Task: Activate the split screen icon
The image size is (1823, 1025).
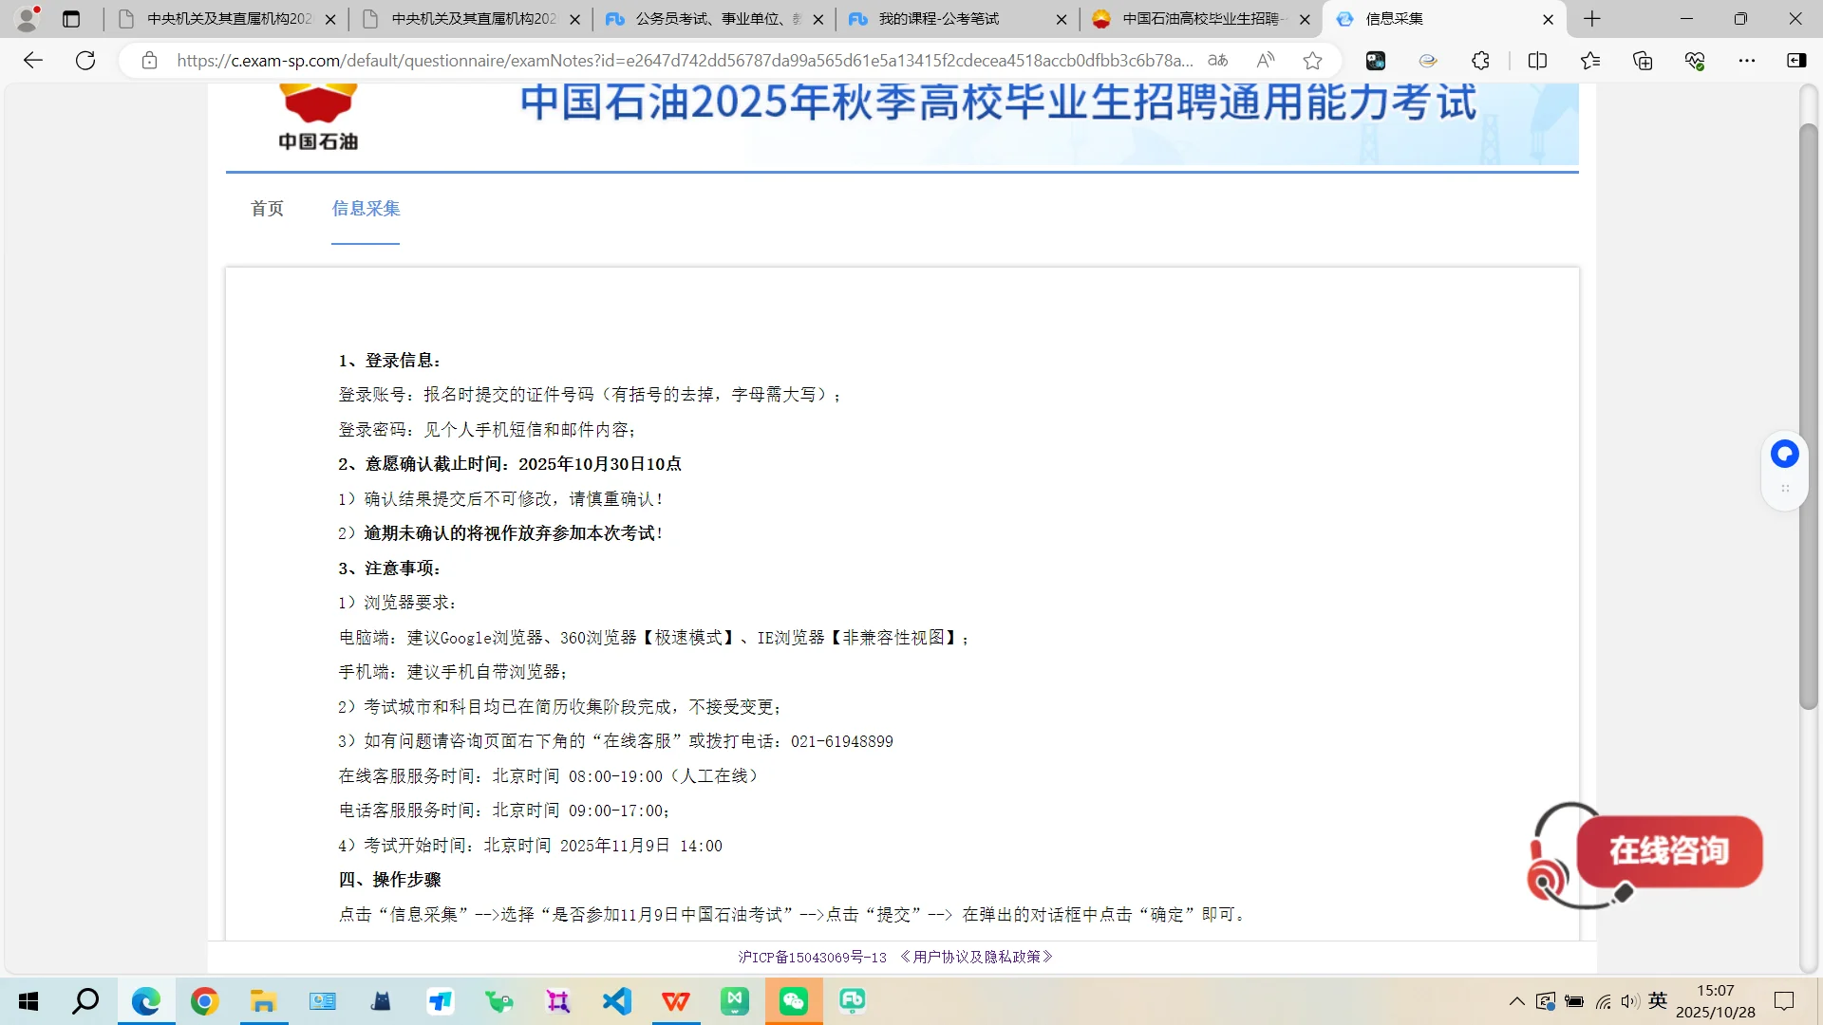Action: coord(1537,60)
